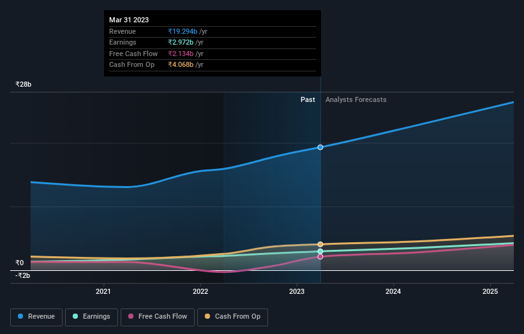Click the Earnings row label in tooltip
The image size is (524, 334).
(x=123, y=42)
